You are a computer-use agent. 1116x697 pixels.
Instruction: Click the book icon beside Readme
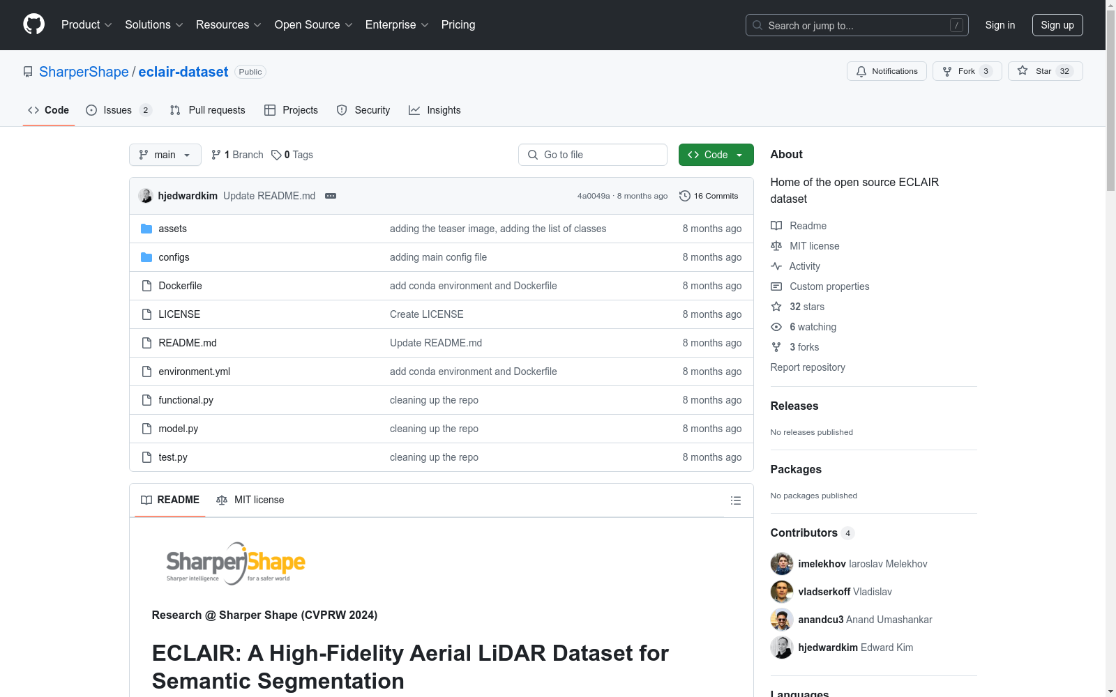[x=776, y=226]
